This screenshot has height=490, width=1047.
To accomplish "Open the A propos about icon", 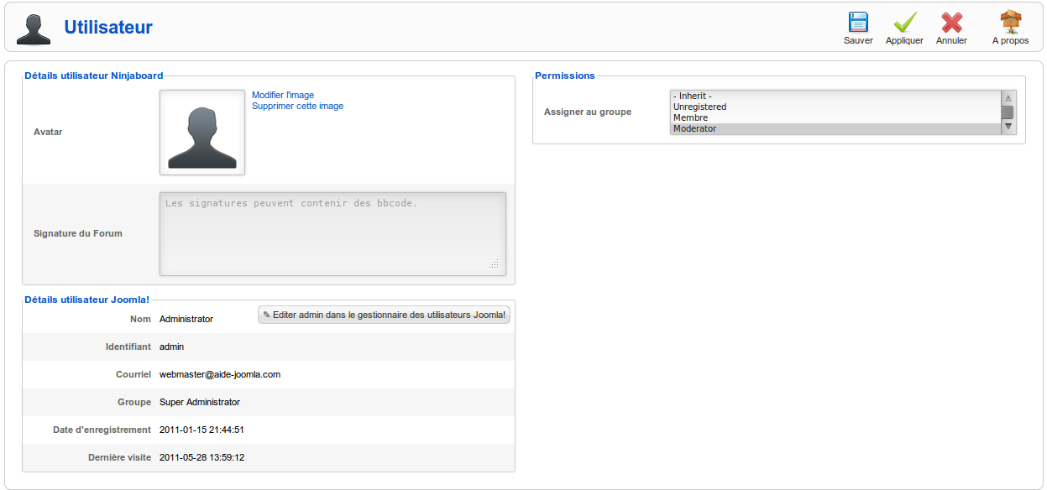I will [1010, 23].
